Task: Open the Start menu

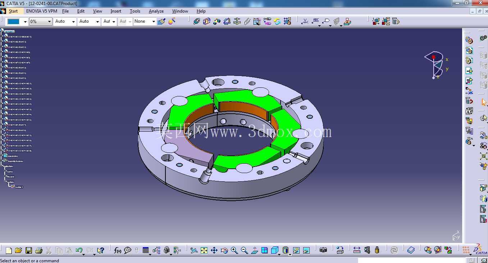Action: (13, 11)
